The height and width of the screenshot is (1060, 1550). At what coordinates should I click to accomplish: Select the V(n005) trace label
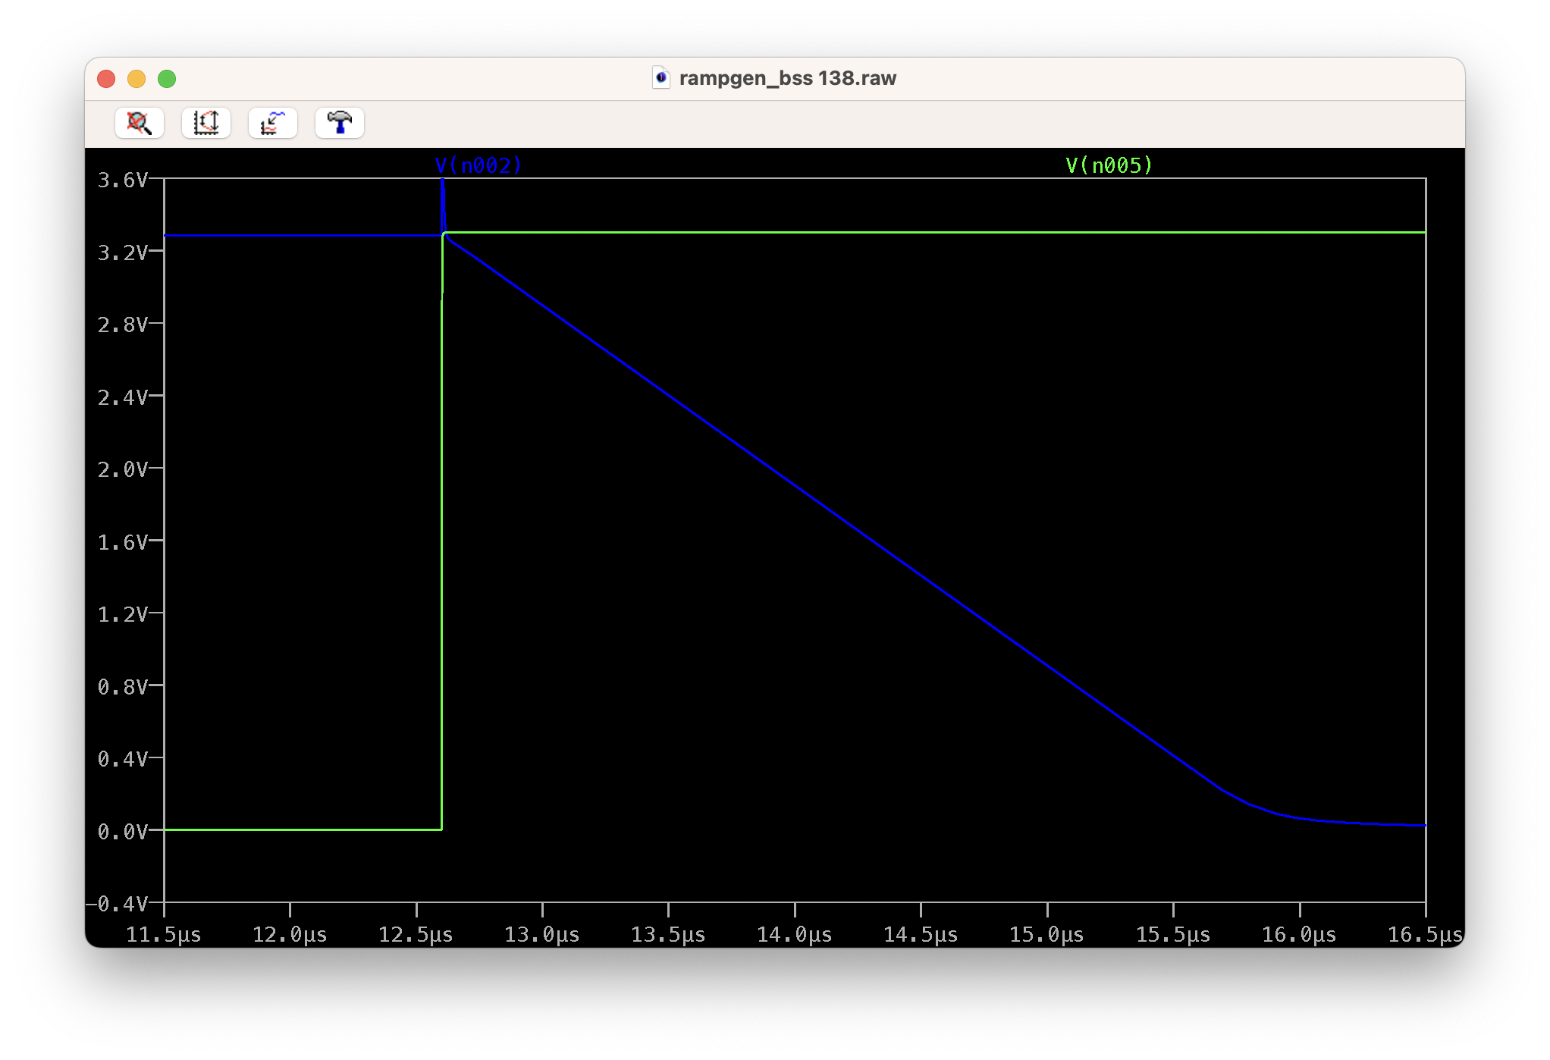tap(1109, 165)
